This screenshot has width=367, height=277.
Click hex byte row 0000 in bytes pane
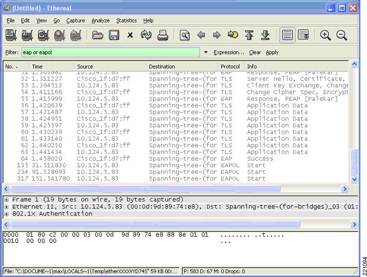[x=143, y=235]
